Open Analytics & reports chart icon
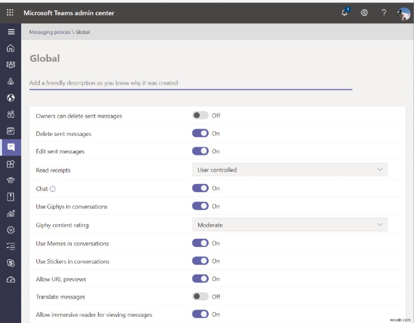Image resolution: width=414 pixels, height=323 pixels. pos(10,213)
